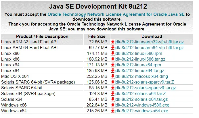Click the red download arrow beside jdk-8u212-linux-x64.rpm
The width and height of the screenshot is (199, 118).
[112, 65]
